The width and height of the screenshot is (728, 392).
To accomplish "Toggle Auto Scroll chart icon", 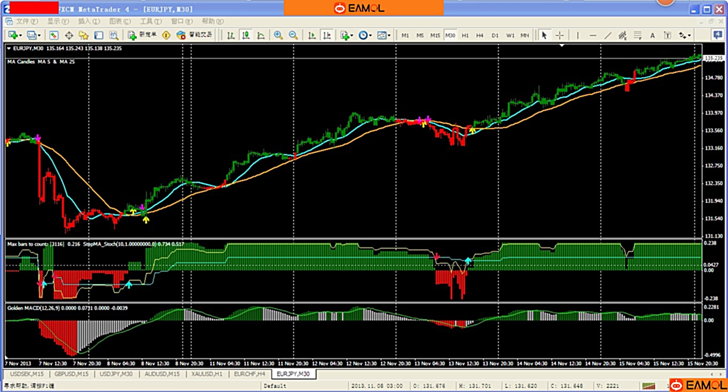I will 312,35.
